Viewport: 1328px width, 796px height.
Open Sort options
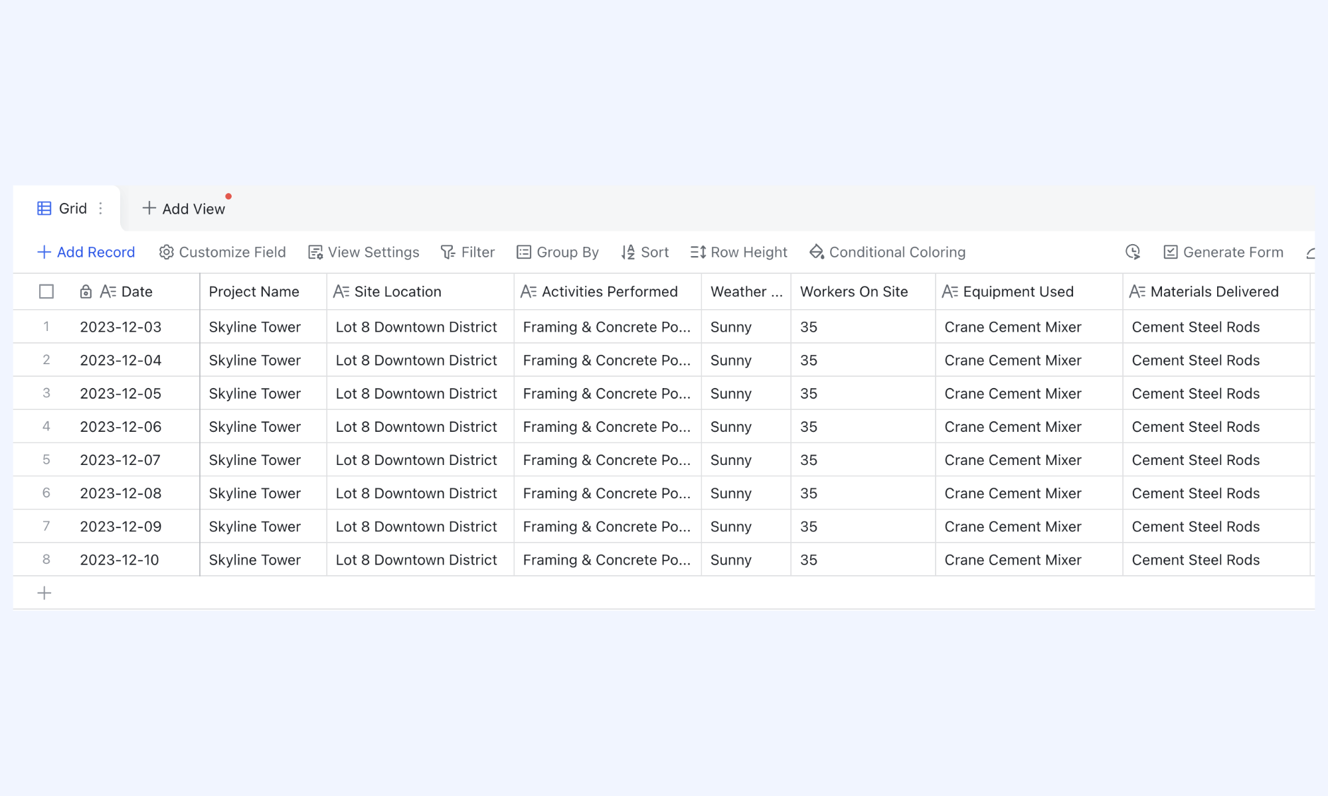[645, 252]
